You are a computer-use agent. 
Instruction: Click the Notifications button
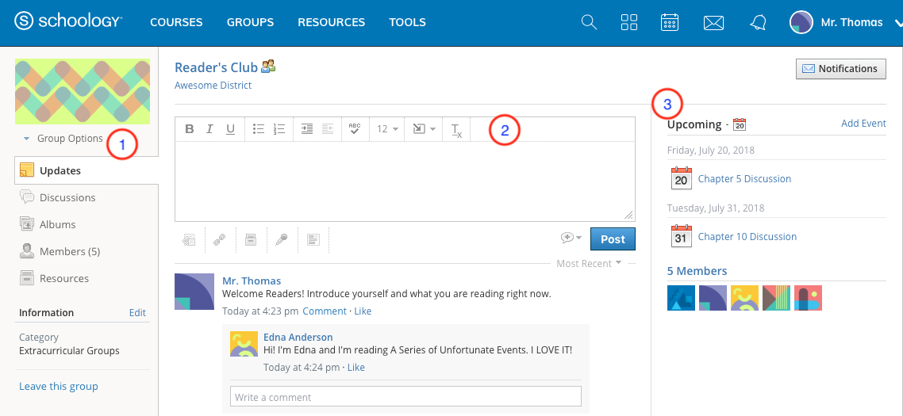coord(841,68)
